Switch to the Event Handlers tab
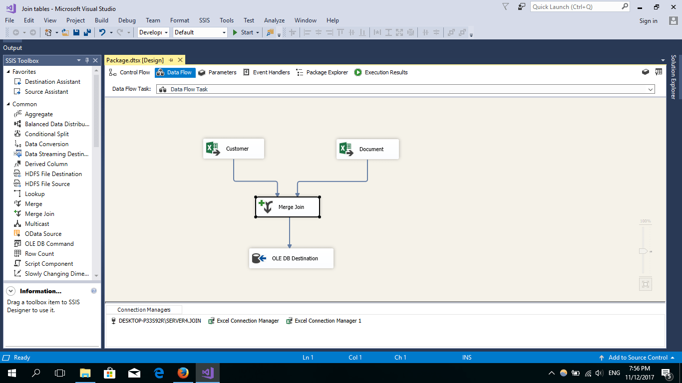Screen dimensions: 682x383 coord(266,72)
